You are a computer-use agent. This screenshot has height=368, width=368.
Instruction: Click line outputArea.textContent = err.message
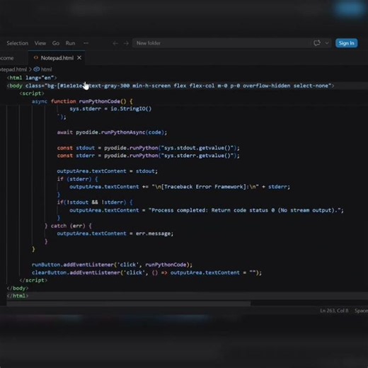(x=115, y=234)
